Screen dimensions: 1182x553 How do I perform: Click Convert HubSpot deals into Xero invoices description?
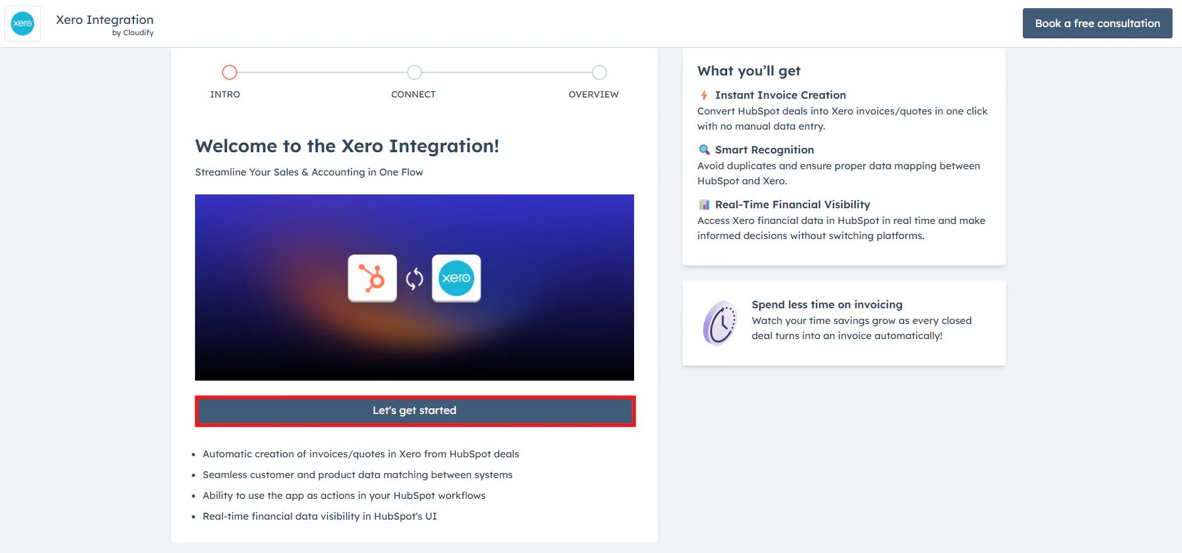click(842, 119)
